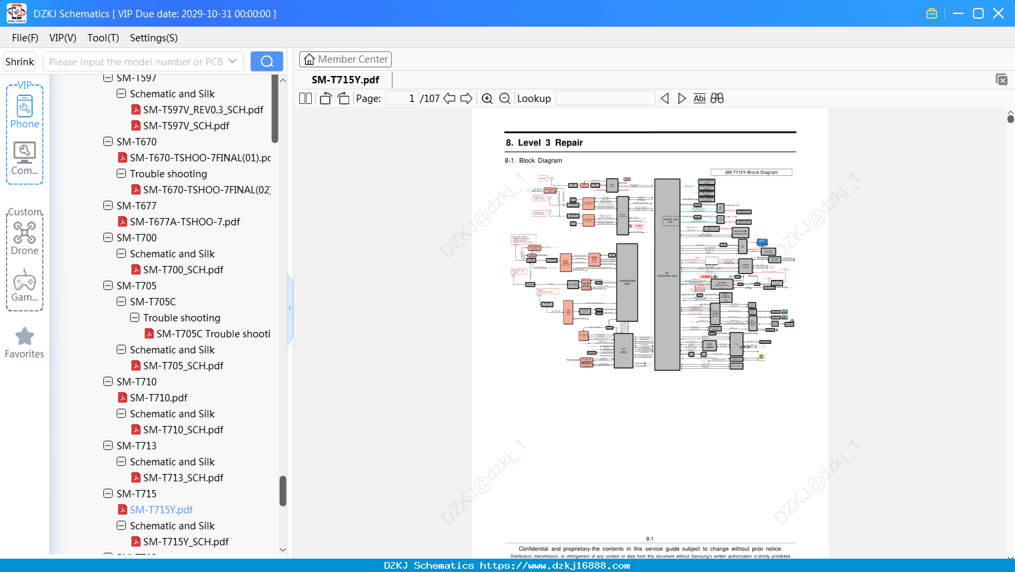
Task: Collapse the SM-T713 tree node
Action: tap(108, 445)
